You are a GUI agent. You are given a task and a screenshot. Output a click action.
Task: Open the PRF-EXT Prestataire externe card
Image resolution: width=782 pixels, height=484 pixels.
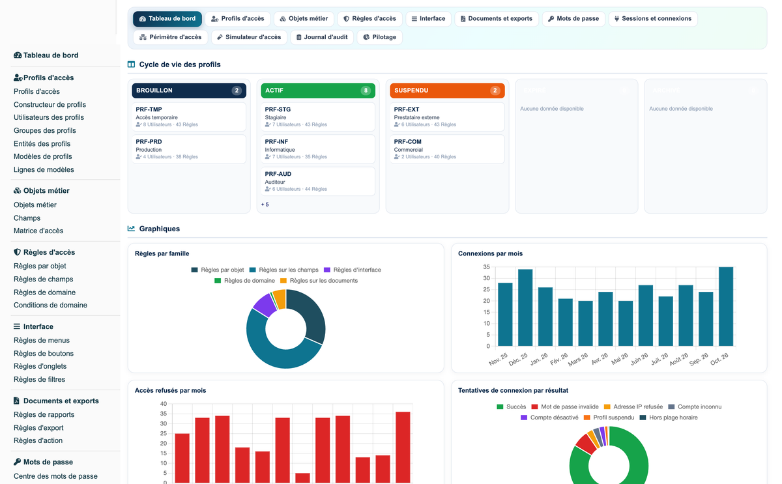coord(447,117)
